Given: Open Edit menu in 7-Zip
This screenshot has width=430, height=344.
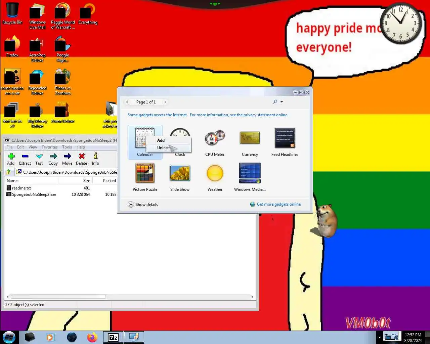Looking at the screenshot, I should coord(20,147).
